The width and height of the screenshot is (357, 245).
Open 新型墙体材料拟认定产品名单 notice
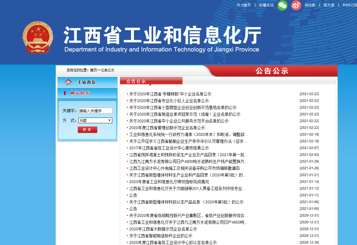point(186,202)
